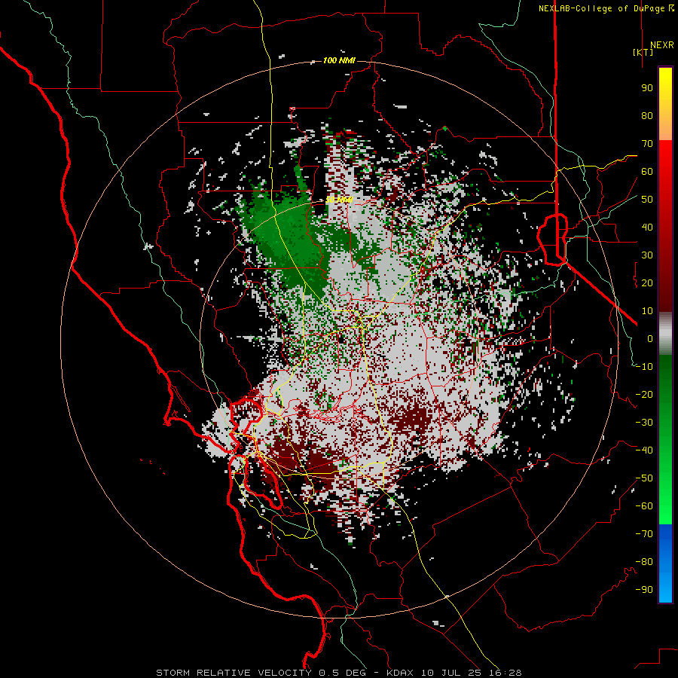
Task: Select the 100 NMI range ring label
Action: [339, 60]
